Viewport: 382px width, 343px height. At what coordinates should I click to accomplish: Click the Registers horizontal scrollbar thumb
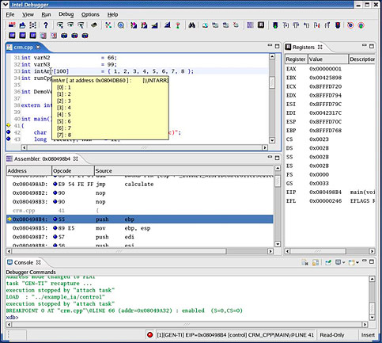tap(318, 251)
